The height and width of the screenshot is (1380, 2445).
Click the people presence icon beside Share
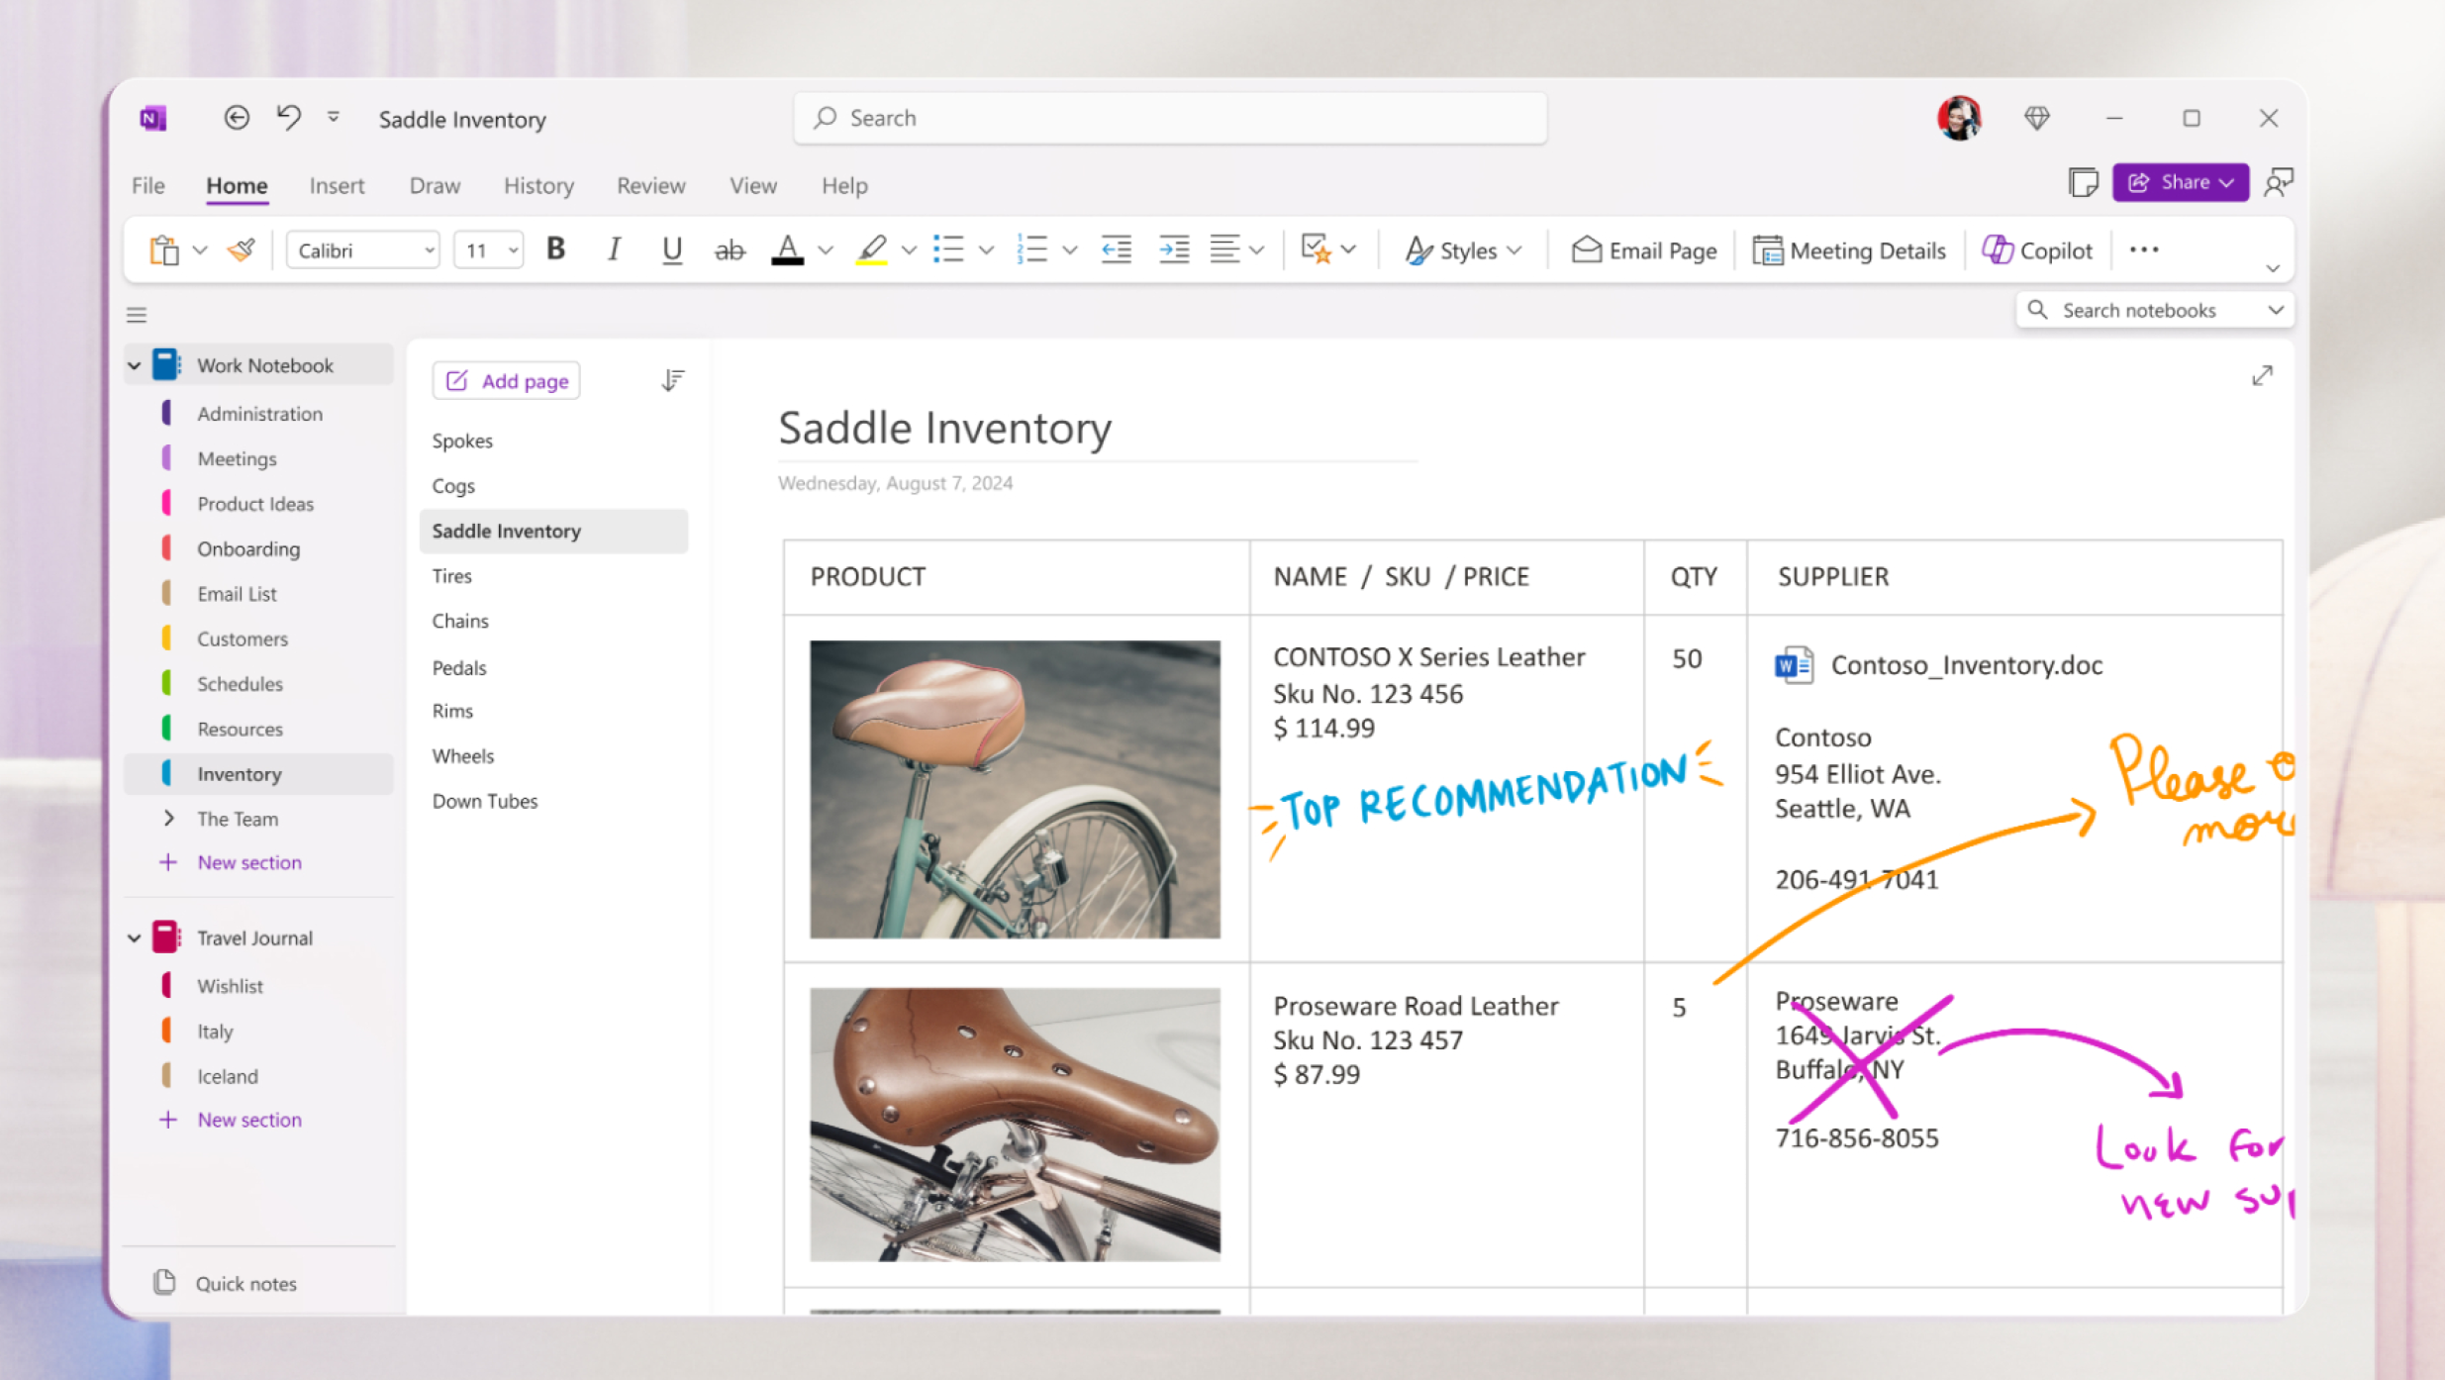point(2279,183)
